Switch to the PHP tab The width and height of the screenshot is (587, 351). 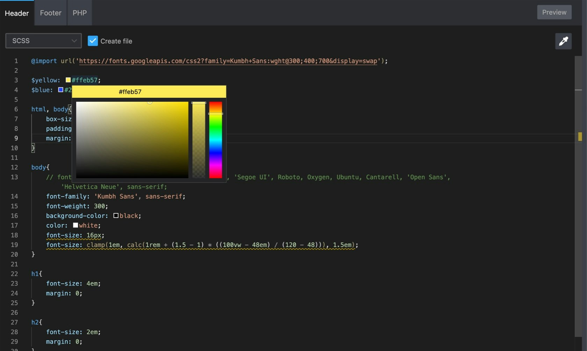point(79,13)
